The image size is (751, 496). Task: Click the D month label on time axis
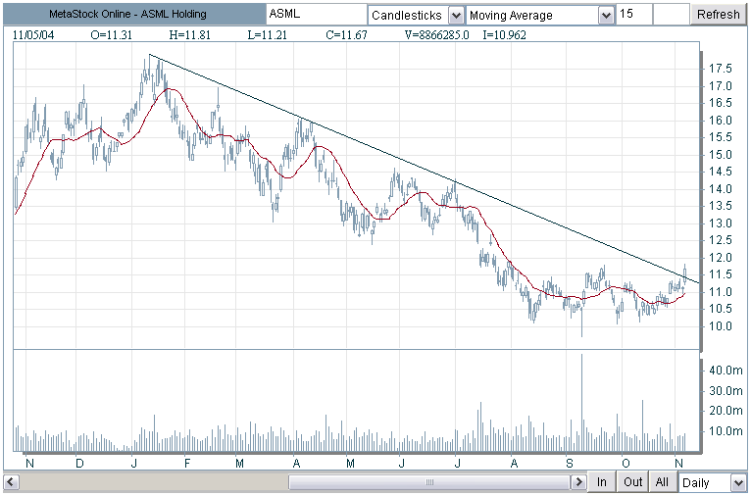[x=79, y=463]
